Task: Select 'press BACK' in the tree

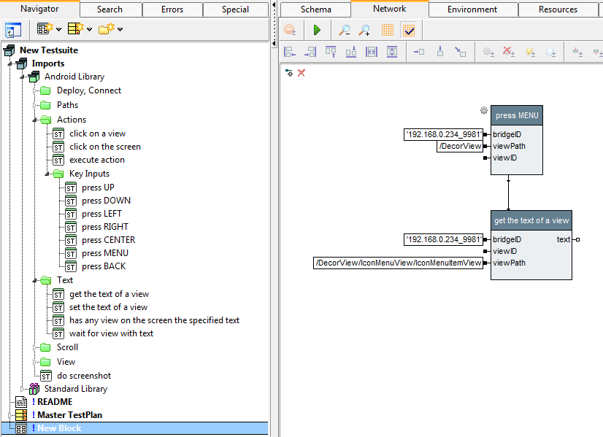Action: [x=103, y=266]
